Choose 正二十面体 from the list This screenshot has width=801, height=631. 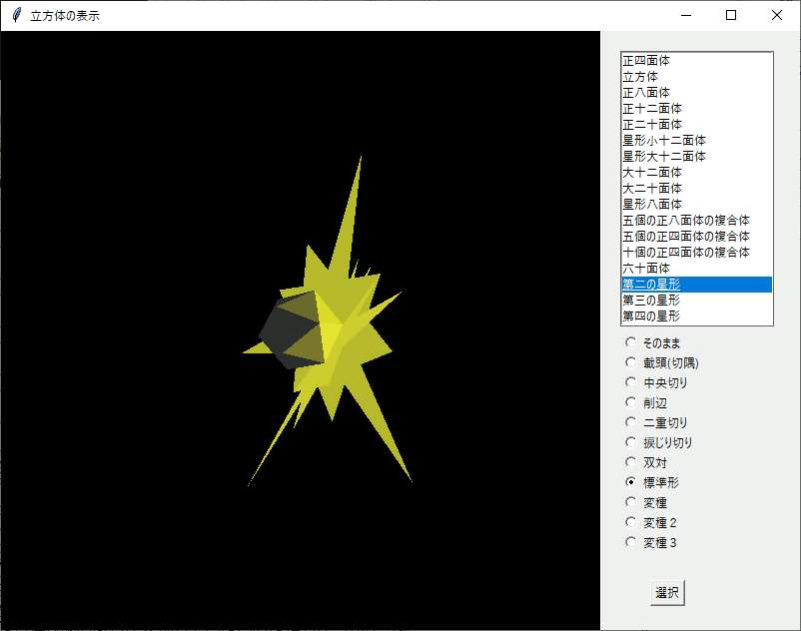point(697,125)
